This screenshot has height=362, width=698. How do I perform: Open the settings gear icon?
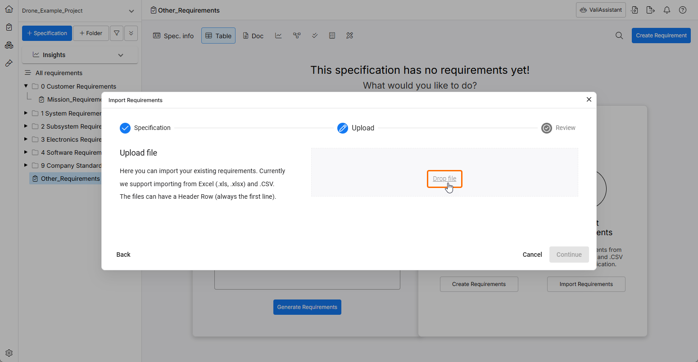(x=9, y=353)
